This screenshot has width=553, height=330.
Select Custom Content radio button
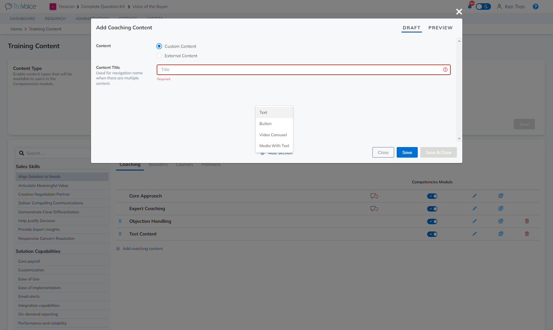pos(159,46)
